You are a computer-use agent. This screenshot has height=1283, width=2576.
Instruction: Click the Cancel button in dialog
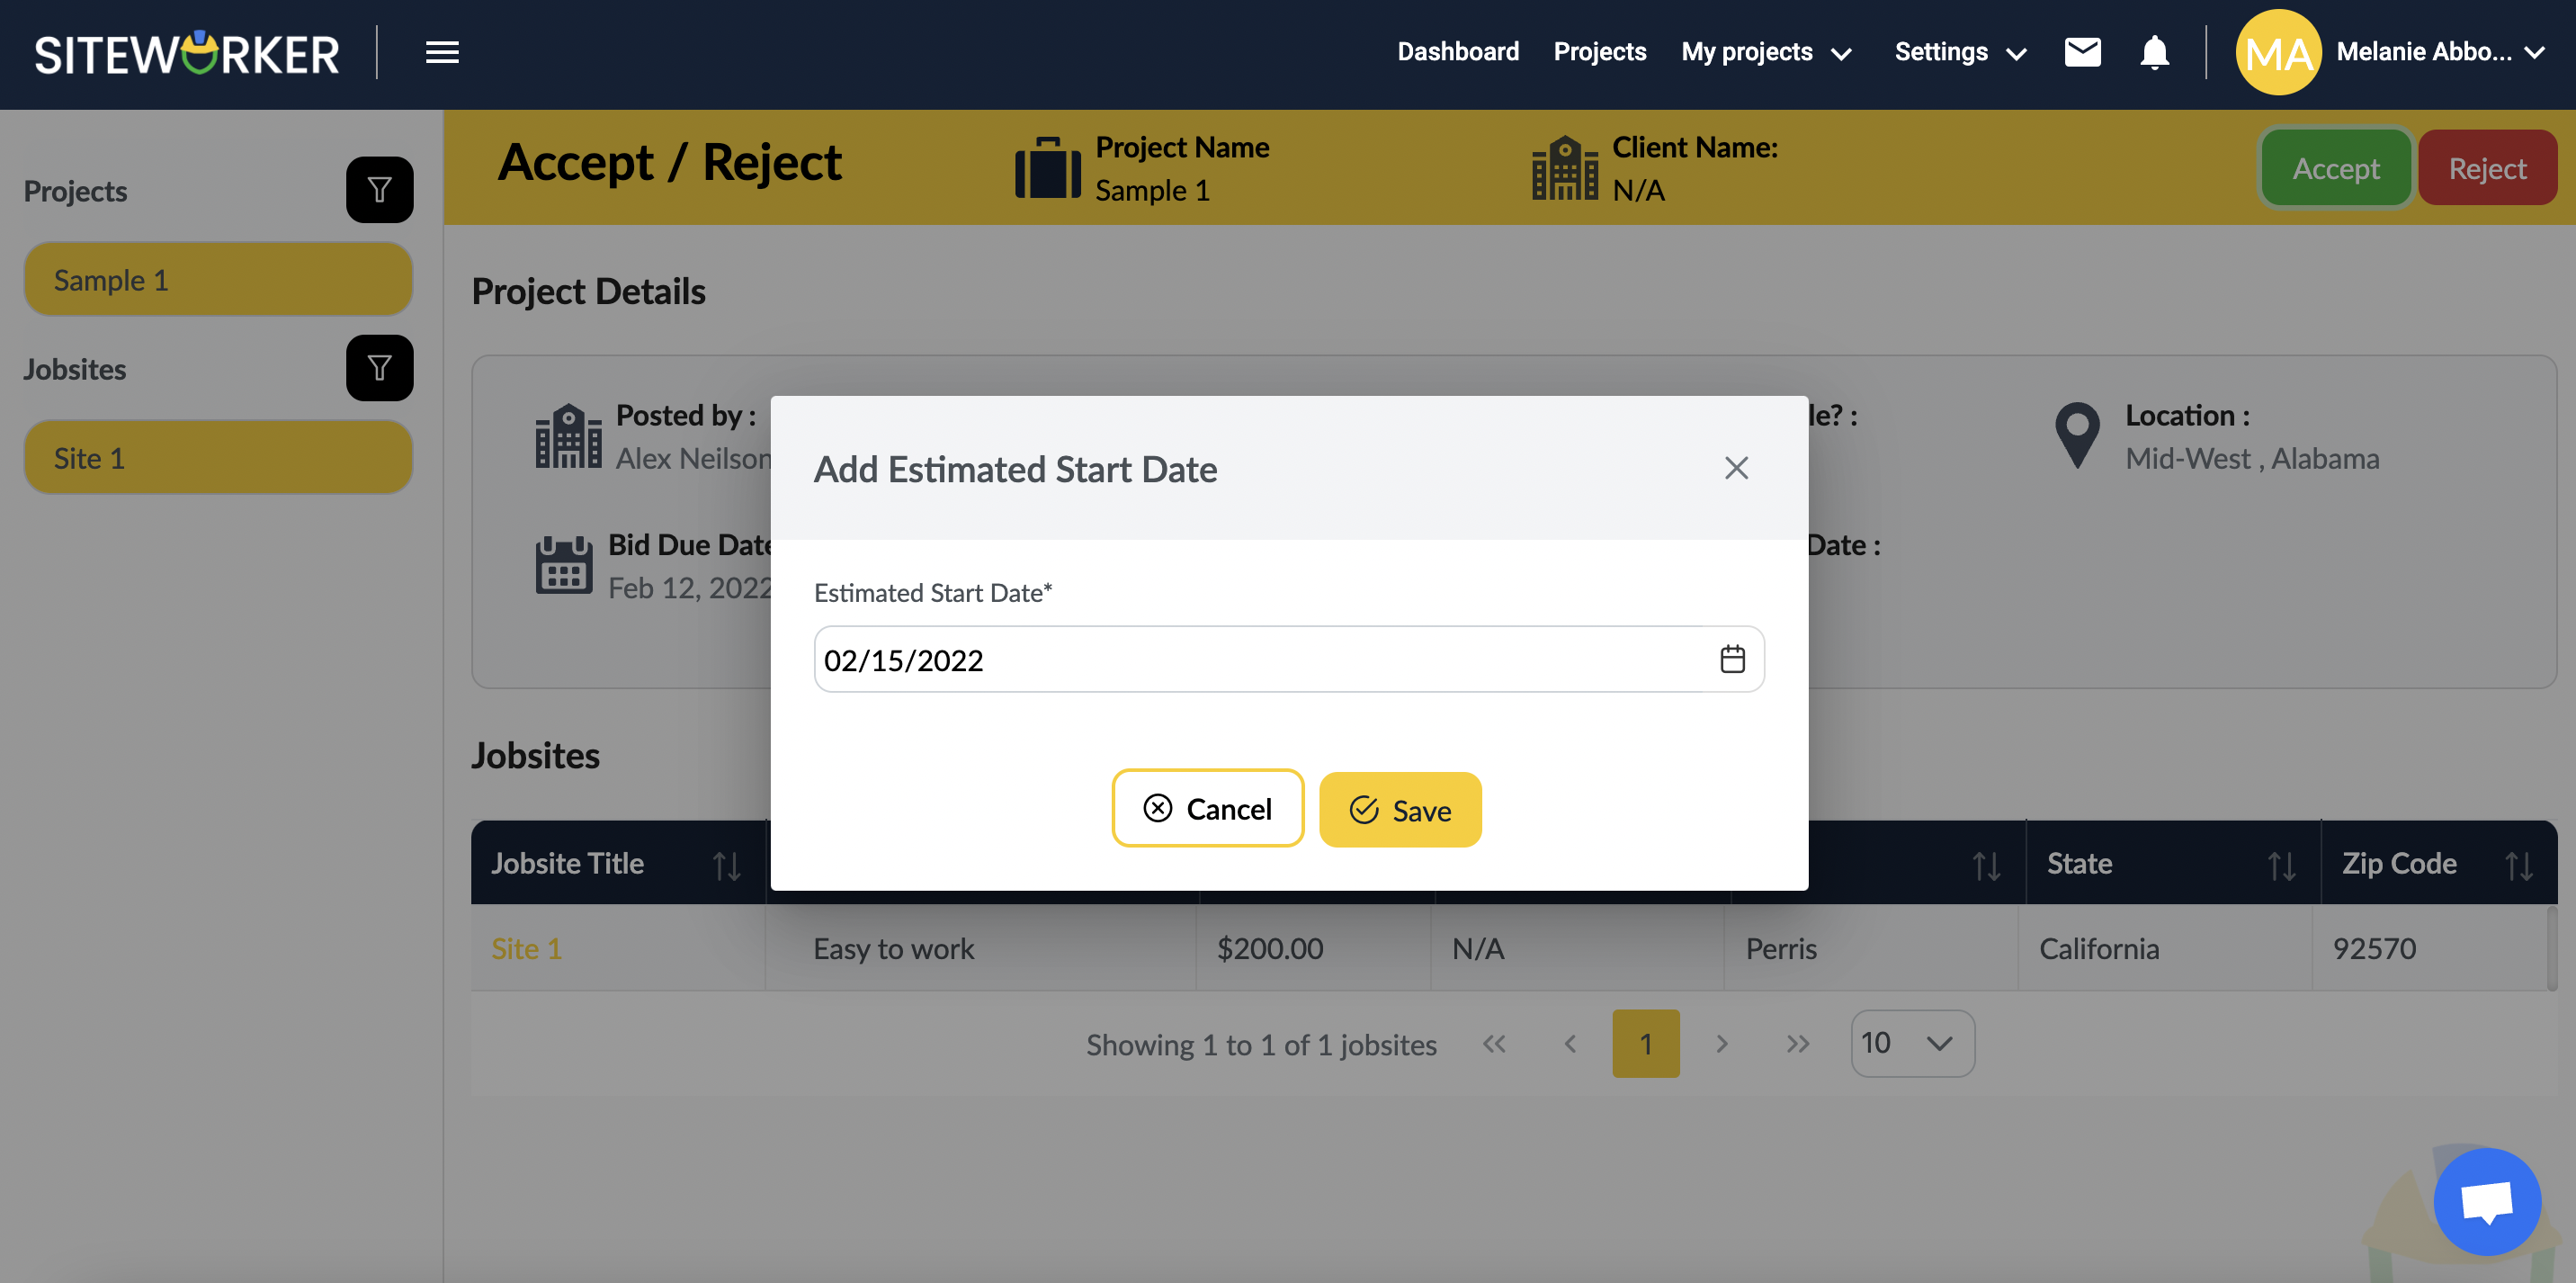click(x=1207, y=806)
